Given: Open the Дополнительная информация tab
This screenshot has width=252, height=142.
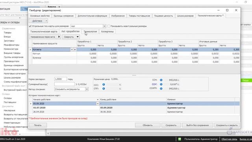Looking at the screenshot, I should [92, 16].
